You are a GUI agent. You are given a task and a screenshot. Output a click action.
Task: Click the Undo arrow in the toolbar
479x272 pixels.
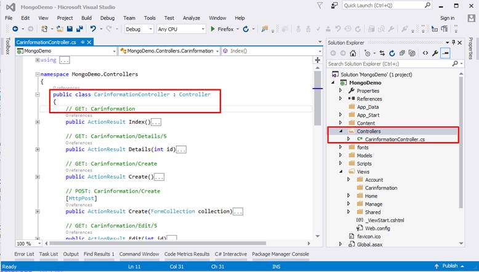[x=93, y=29]
